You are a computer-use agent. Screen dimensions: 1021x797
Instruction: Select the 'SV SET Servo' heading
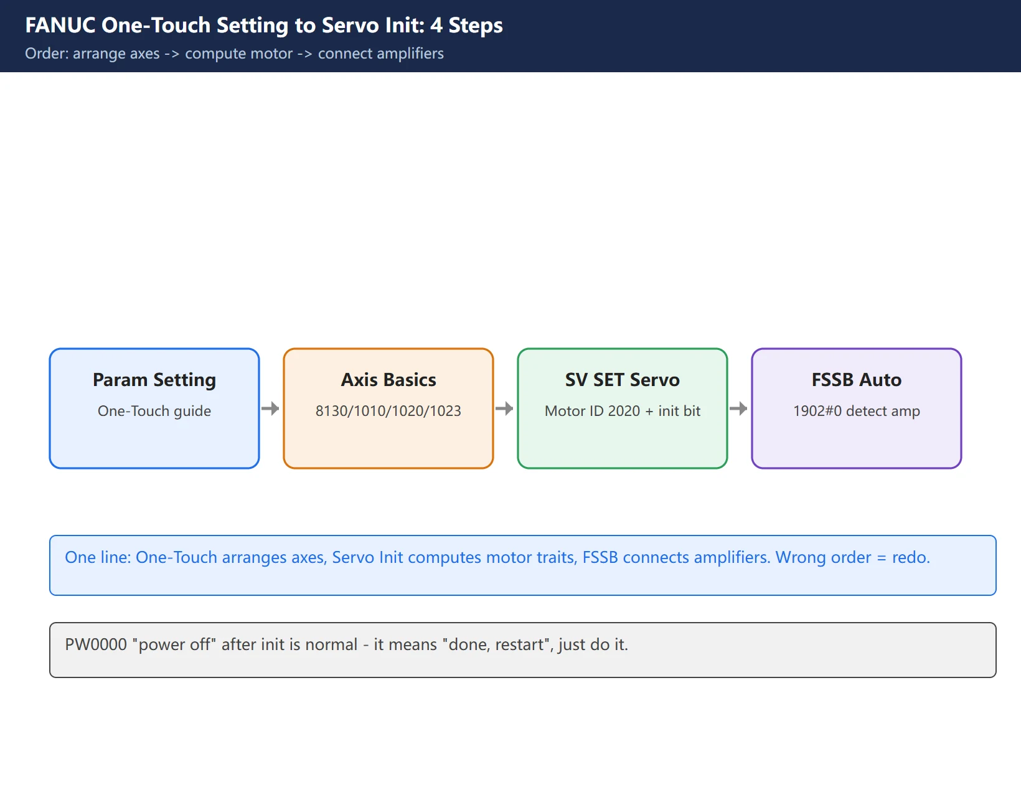coord(623,380)
